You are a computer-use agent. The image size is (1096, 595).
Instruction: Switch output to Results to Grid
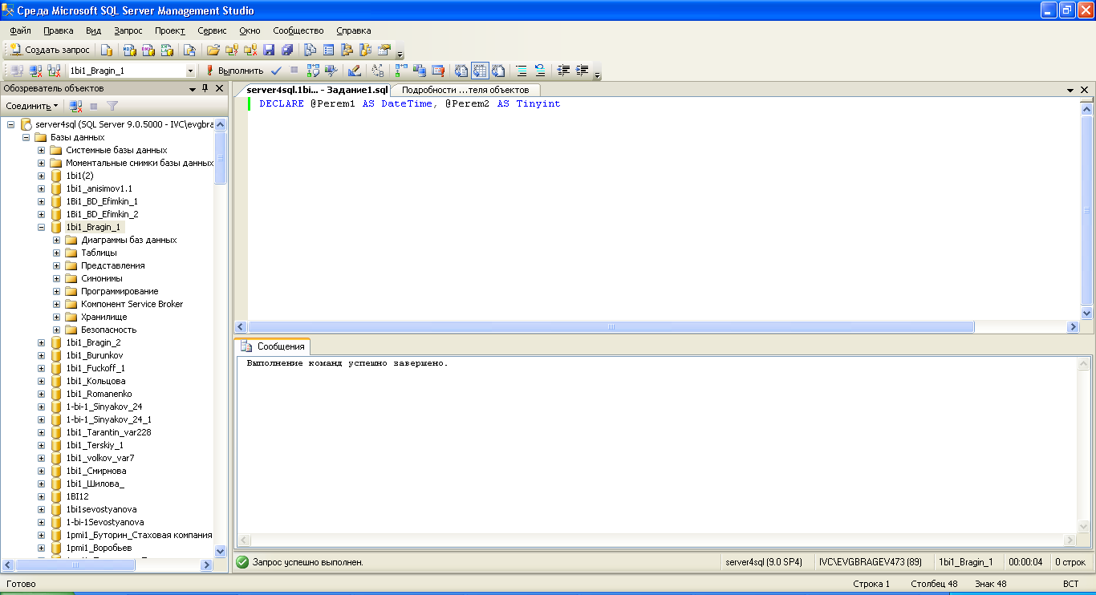point(479,71)
